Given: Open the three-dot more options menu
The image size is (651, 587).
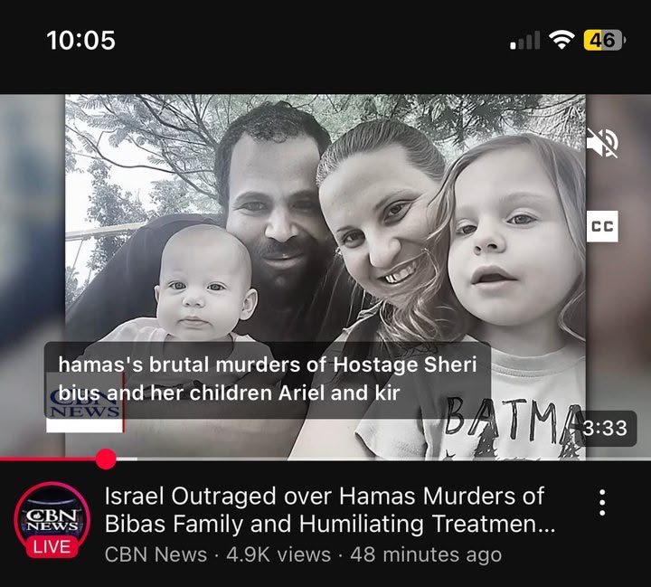Looking at the screenshot, I should coord(602,503).
